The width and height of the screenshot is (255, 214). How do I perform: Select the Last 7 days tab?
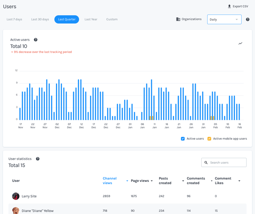coord(14,19)
